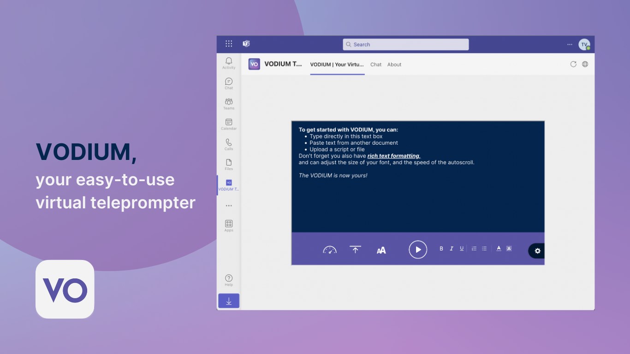Open Files in the sidebar
The height and width of the screenshot is (354, 630).
coord(229,165)
